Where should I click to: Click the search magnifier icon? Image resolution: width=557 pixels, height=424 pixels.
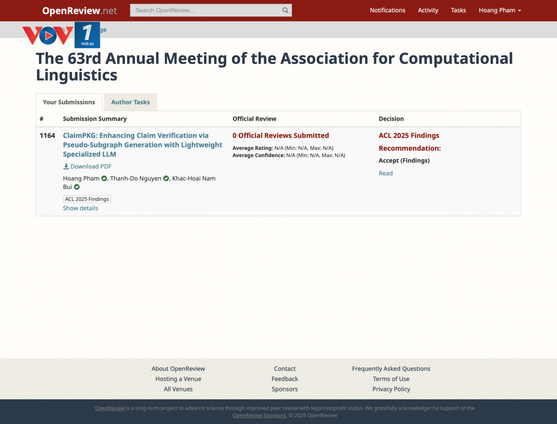tap(285, 10)
